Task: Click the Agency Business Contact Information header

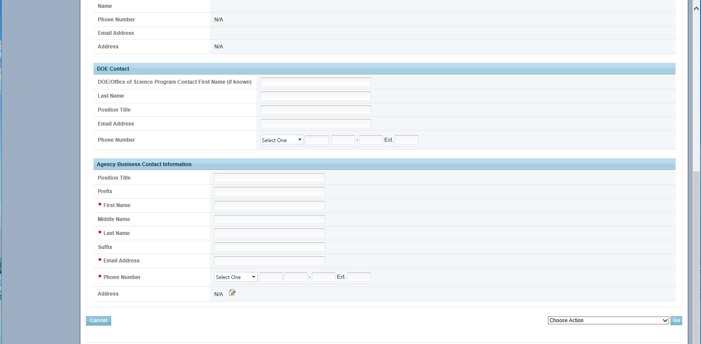Action: coord(384,164)
